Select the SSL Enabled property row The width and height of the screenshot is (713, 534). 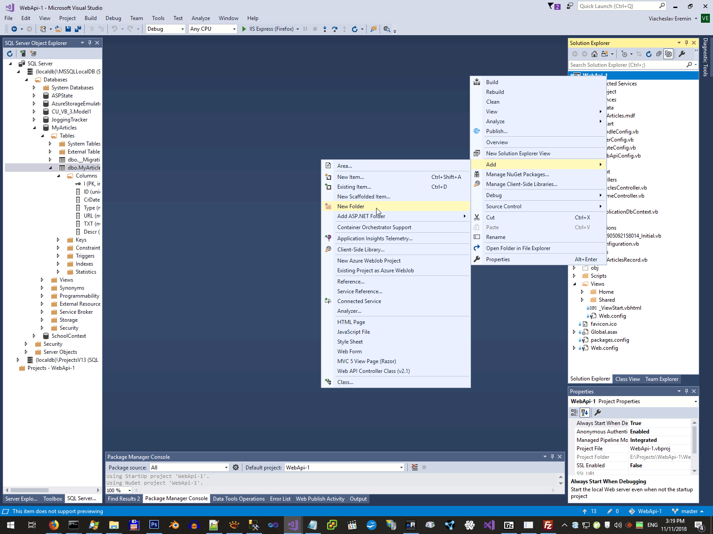[x=633, y=465]
